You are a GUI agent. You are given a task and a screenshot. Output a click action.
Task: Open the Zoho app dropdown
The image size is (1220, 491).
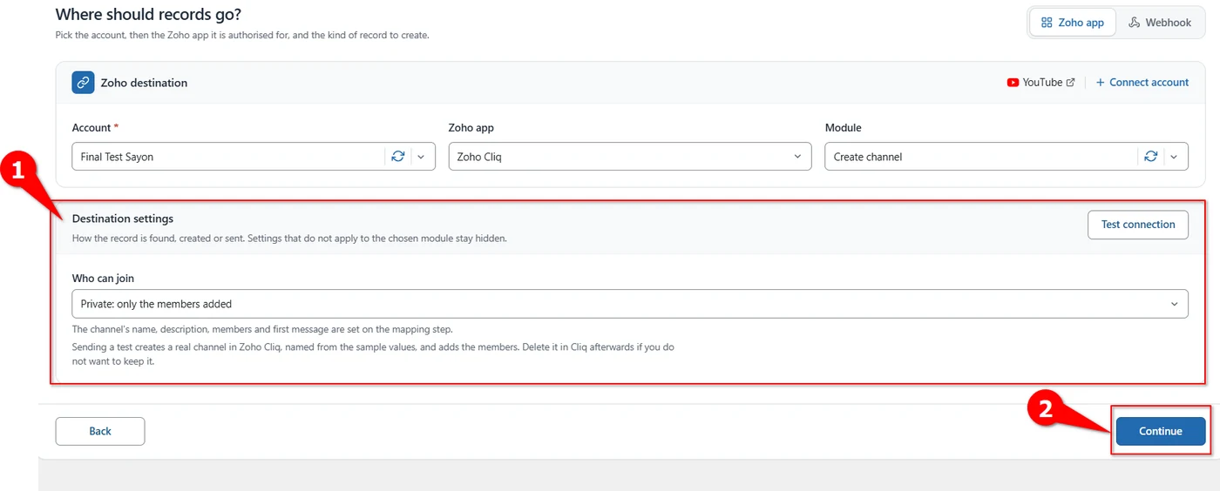pos(630,157)
